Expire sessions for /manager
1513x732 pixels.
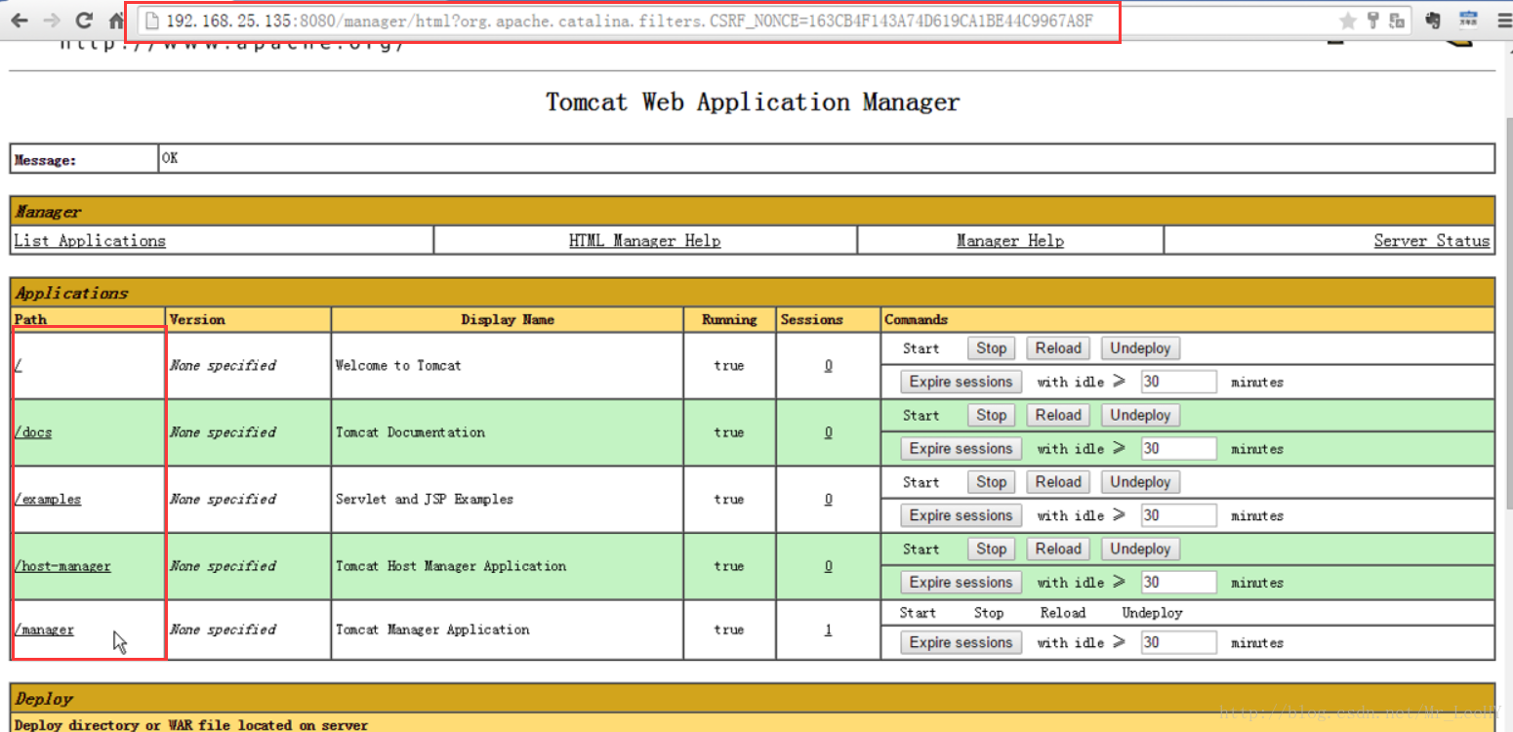tap(961, 642)
